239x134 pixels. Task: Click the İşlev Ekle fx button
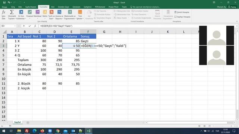(3, 15)
